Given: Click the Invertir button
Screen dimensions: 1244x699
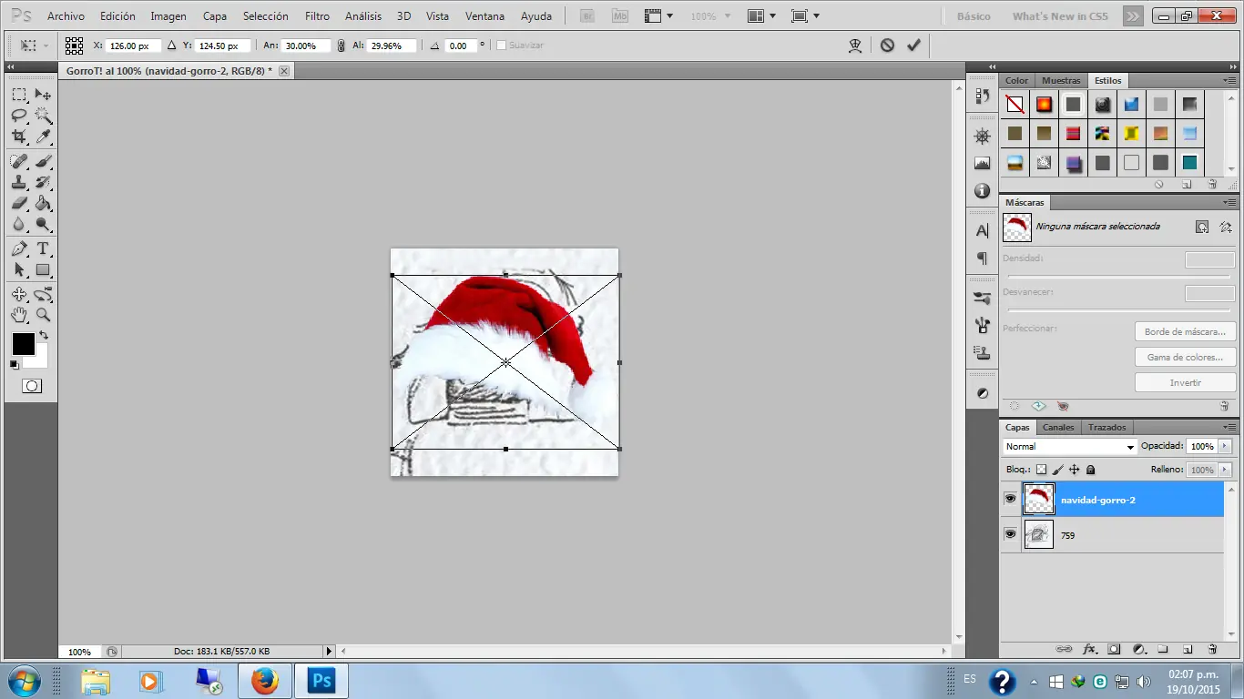Looking at the screenshot, I should click(x=1185, y=383).
